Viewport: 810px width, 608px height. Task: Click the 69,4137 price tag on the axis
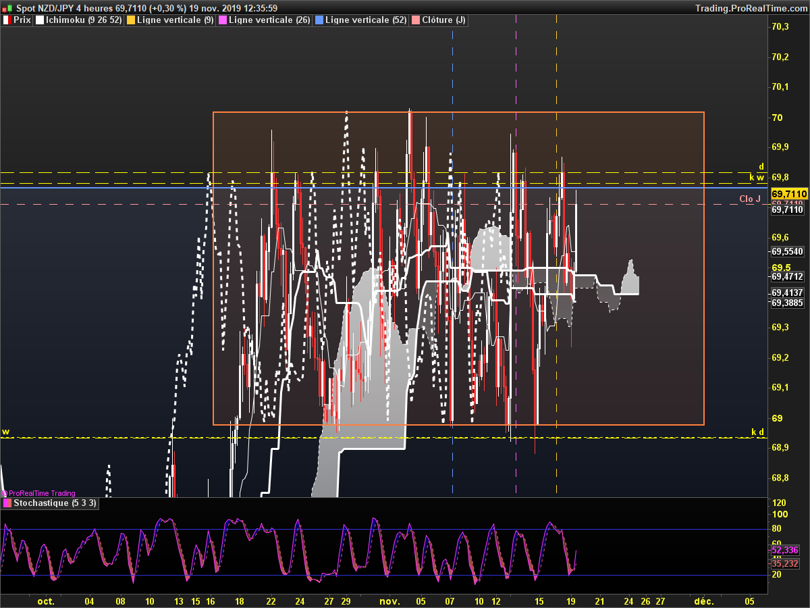tap(788, 293)
